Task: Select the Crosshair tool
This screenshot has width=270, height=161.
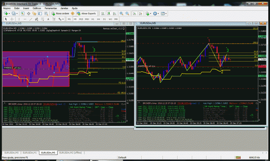Action: (x=12, y=19)
